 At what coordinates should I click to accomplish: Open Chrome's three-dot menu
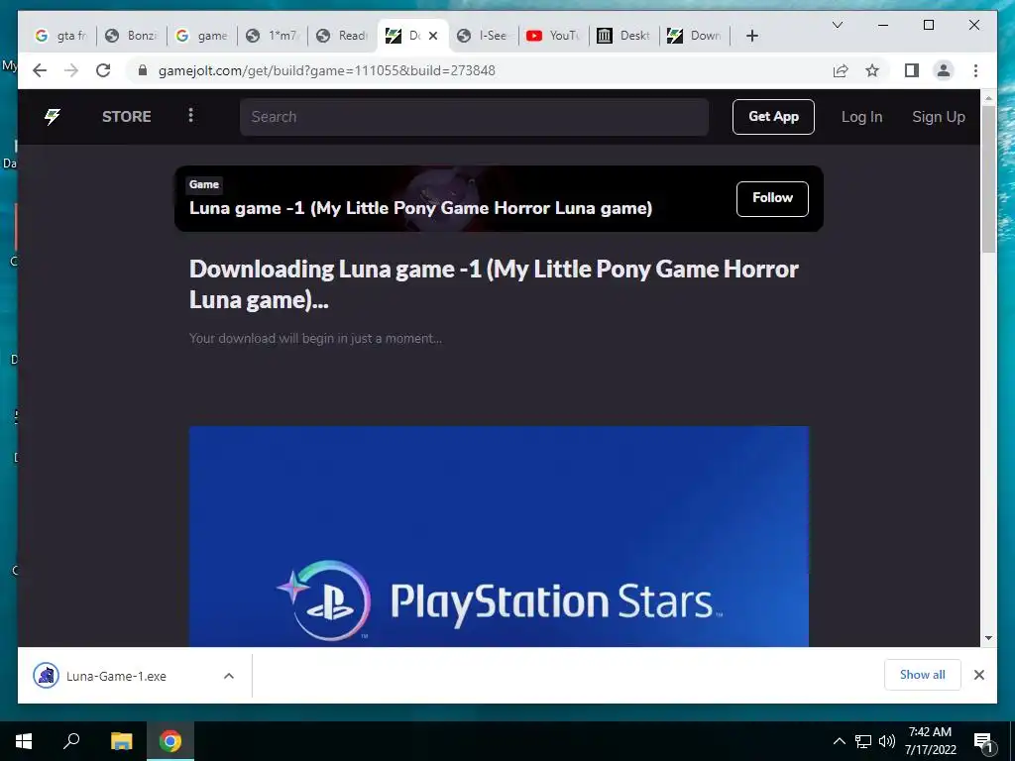[975, 70]
